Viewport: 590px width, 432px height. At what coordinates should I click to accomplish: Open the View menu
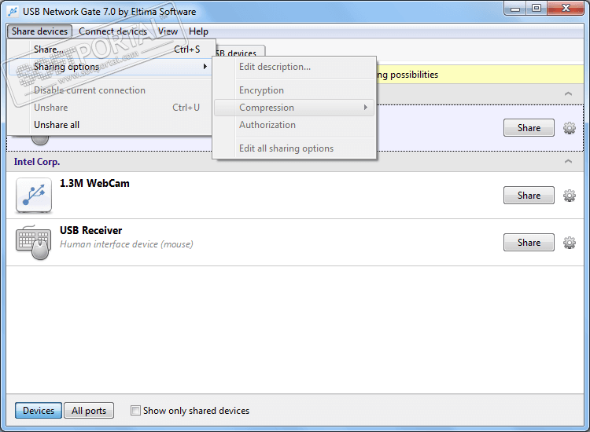point(168,31)
